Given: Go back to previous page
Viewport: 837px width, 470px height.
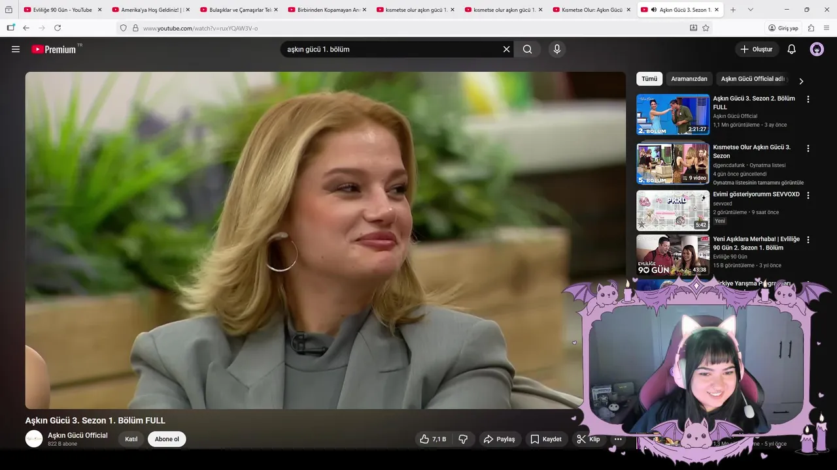Looking at the screenshot, I should [x=26, y=28].
